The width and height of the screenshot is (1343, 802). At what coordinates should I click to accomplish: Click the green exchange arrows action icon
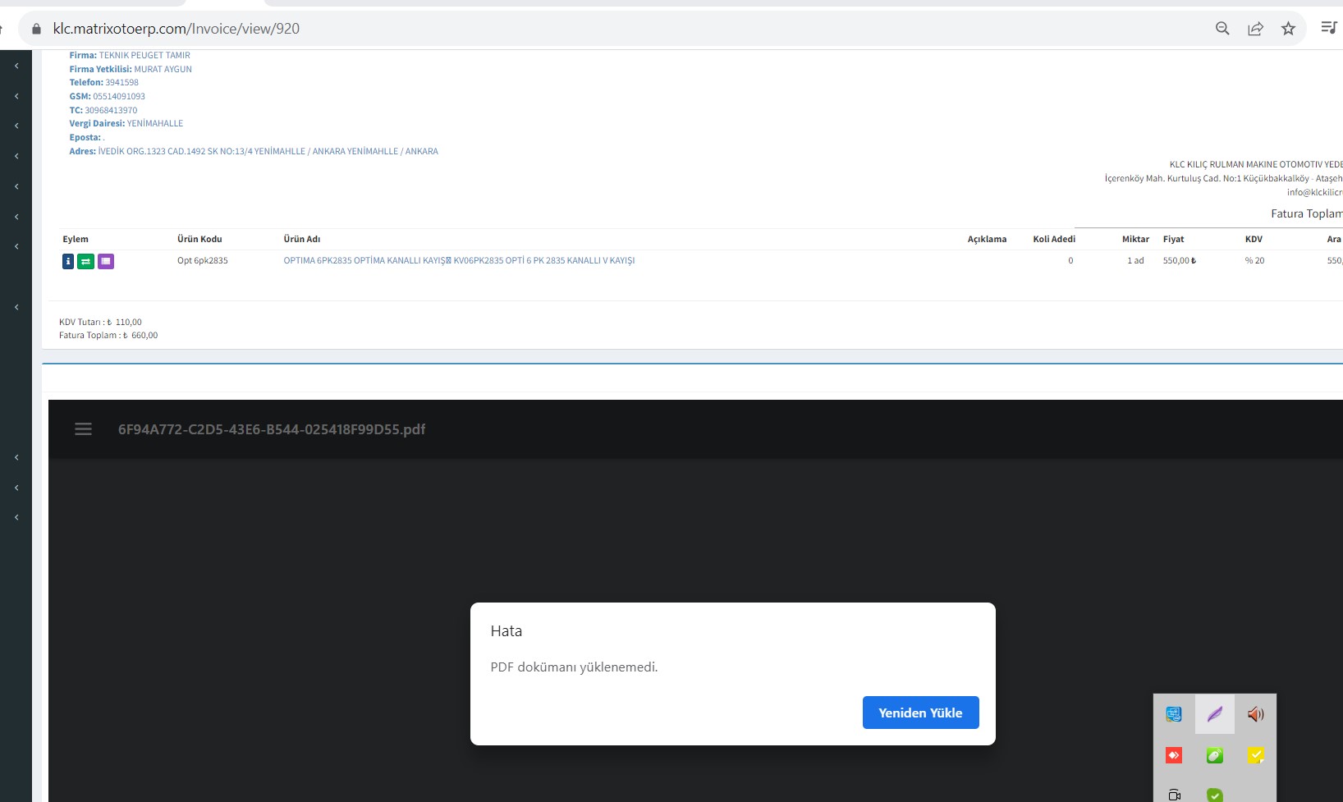tap(85, 261)
